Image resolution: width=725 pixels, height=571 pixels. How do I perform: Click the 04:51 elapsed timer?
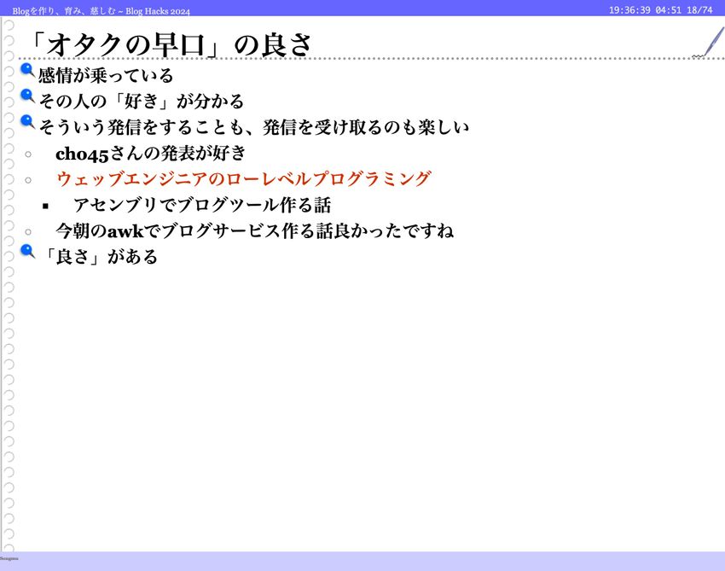(x=668, y=10)
